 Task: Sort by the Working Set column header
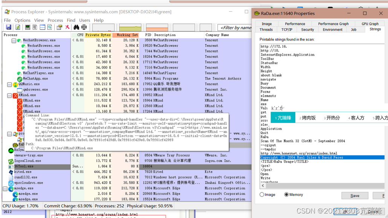(x=126, y=35)
